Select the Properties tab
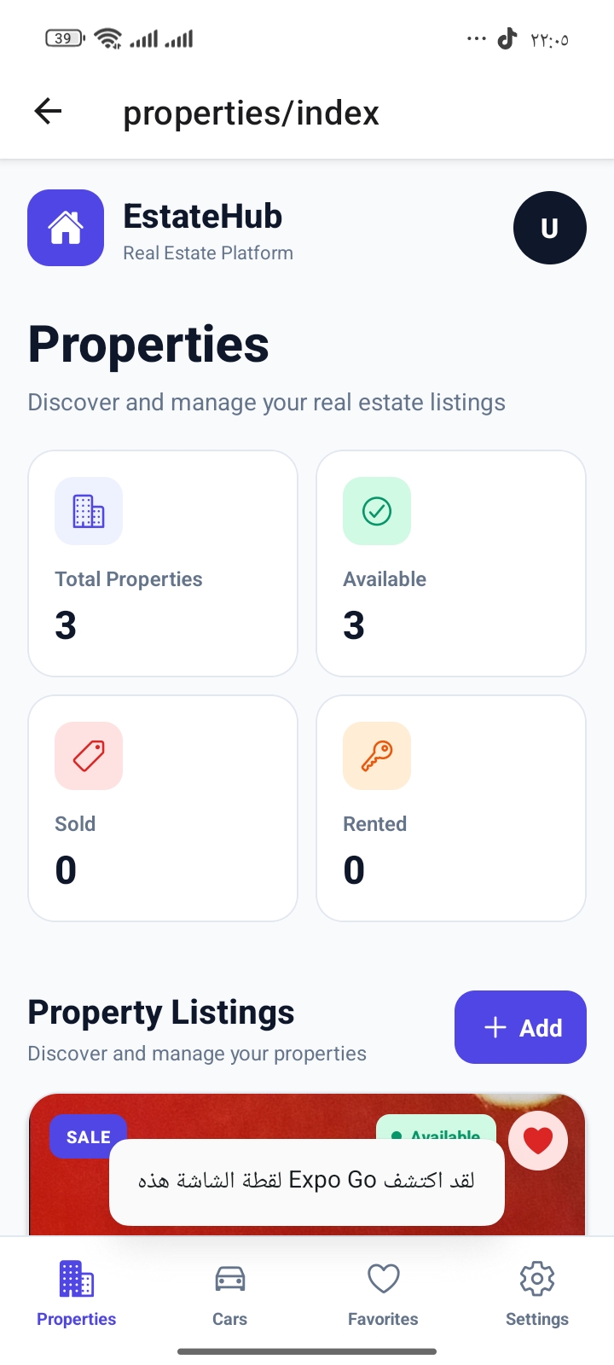Screen dimensions: 614x1365 tap(77, 1294)
